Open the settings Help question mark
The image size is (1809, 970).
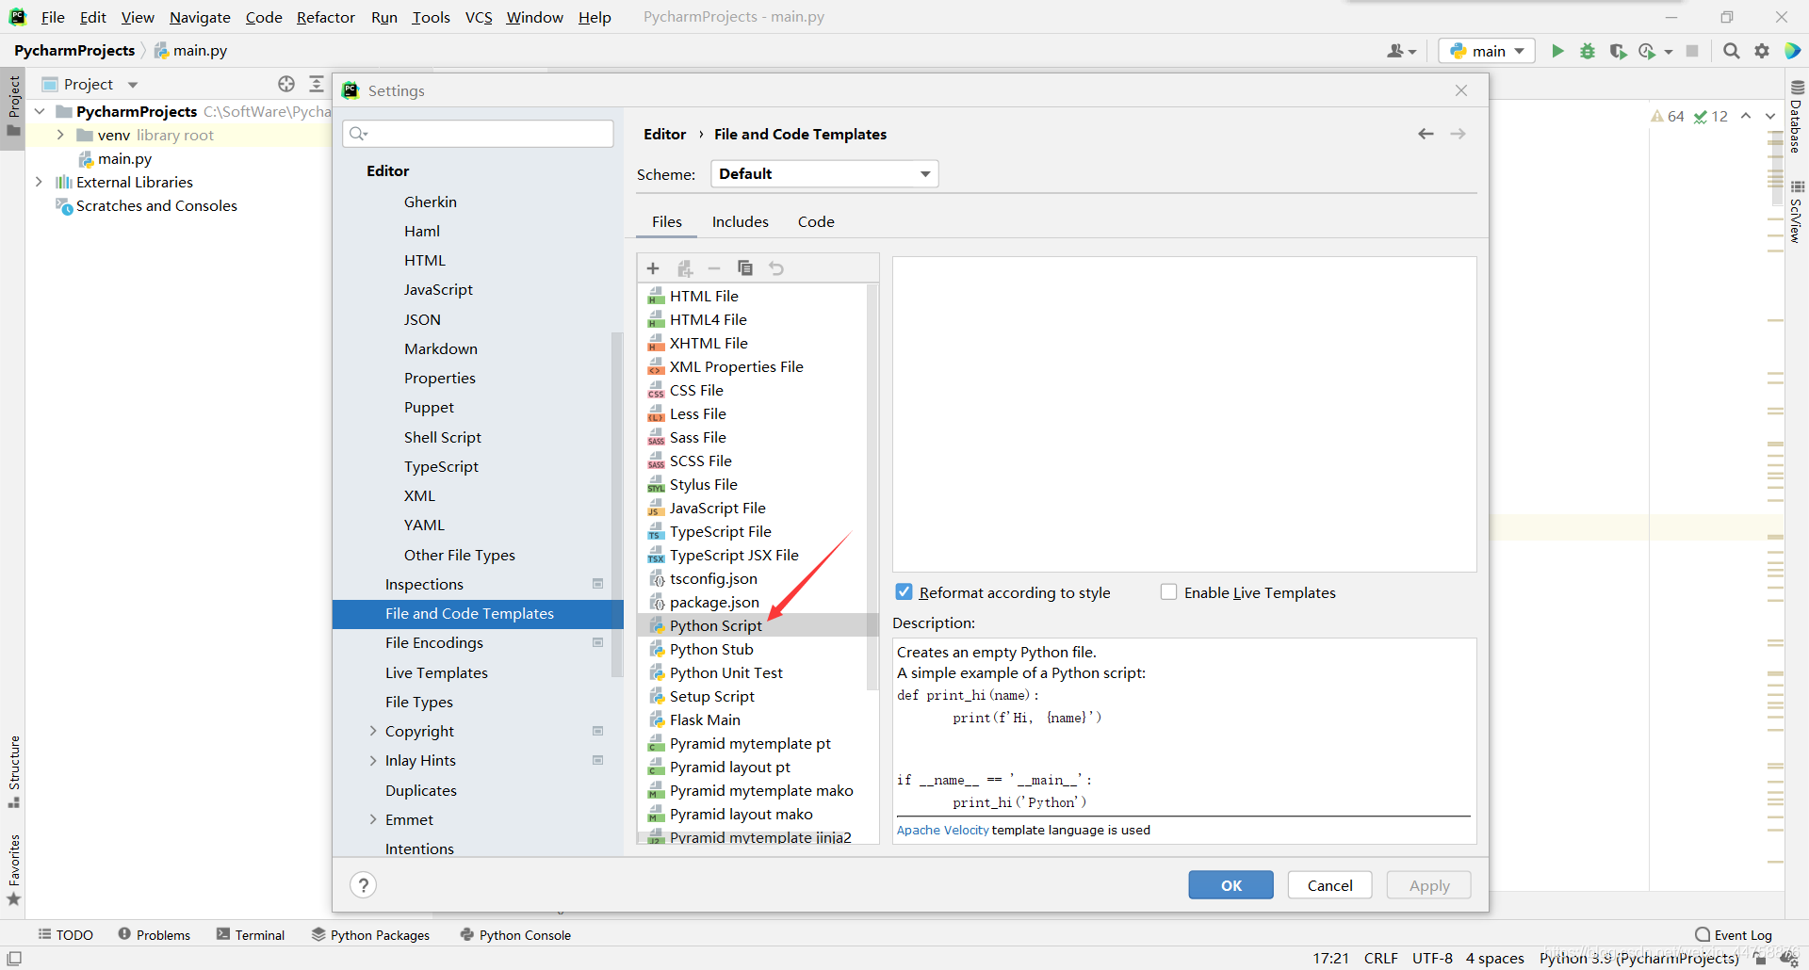click(x=363, y=885)
